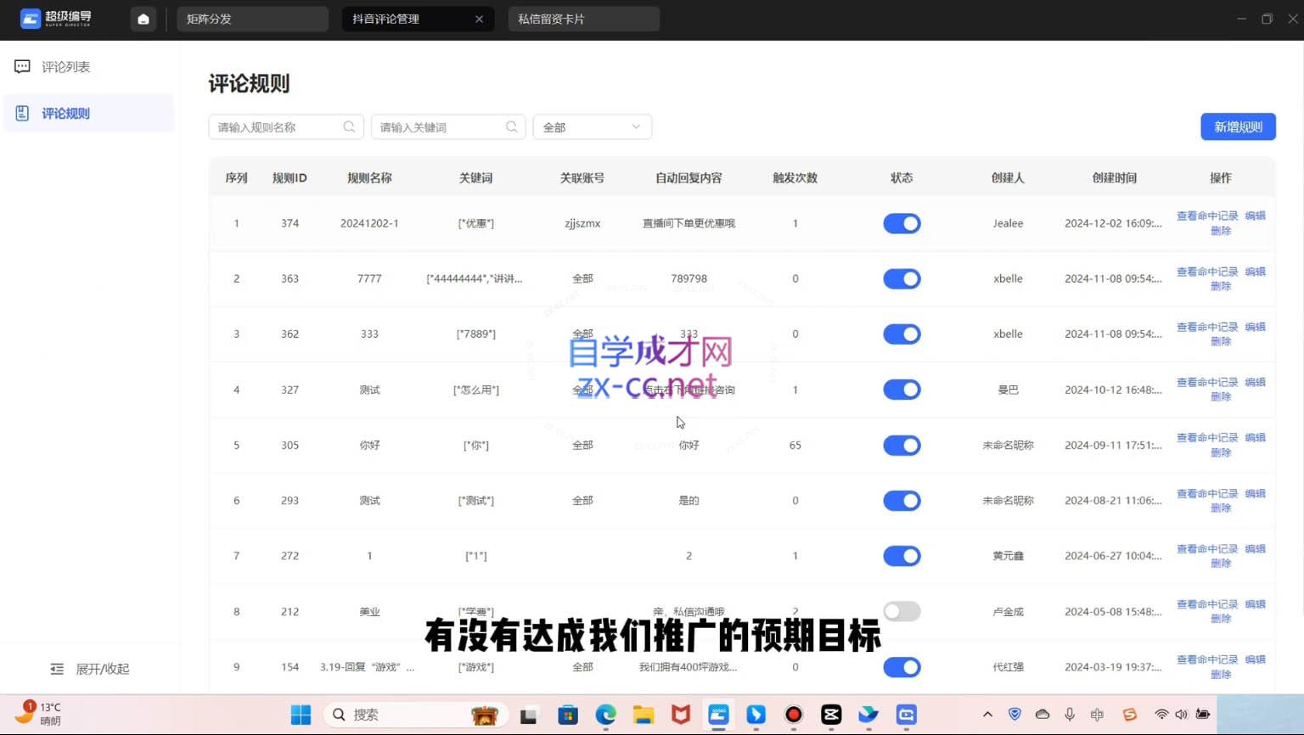The image size is (1304, 735).
Task: Focus the keyword search field
Action: (448, 126)
